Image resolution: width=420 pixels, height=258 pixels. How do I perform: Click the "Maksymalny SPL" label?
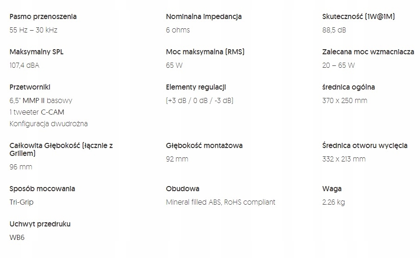click(37, 52)
